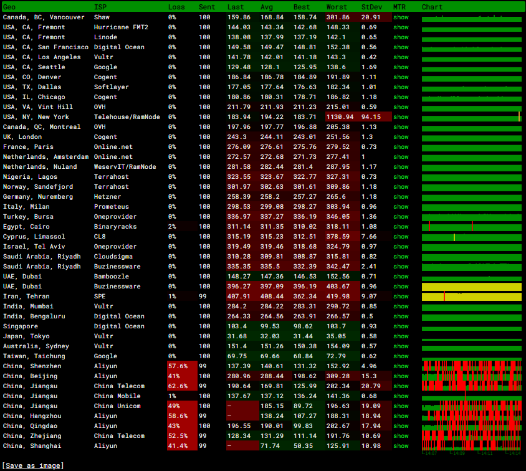Click the 'Norway, Sandefjord' geo cell
The width and height of the screenshot is (526, 471).
coord(38,187)
